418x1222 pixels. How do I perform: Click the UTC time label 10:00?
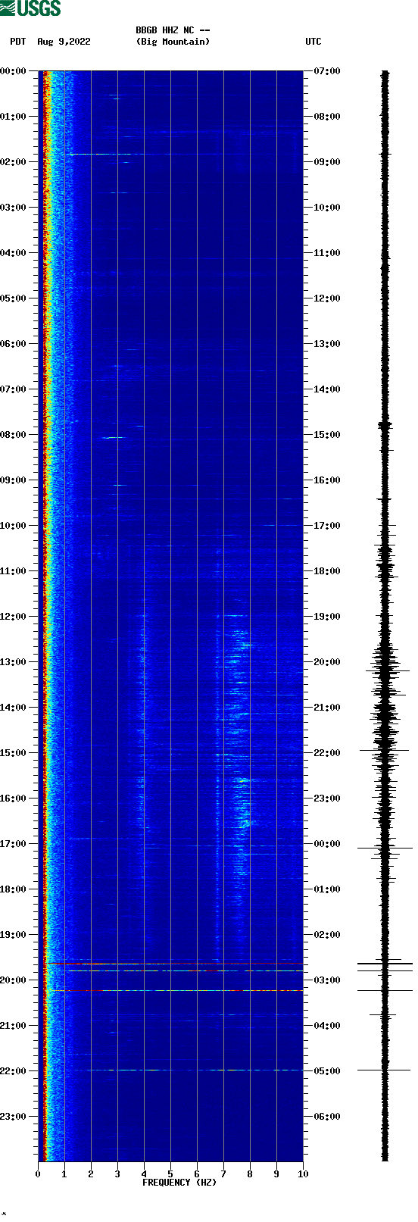pos(327,208)
